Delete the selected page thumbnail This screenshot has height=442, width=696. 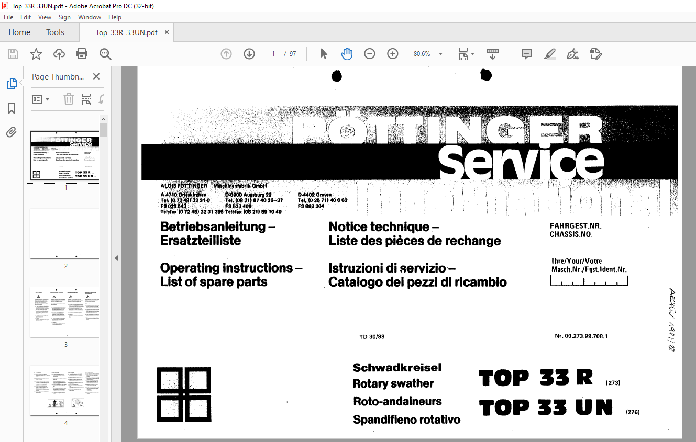coord(69,99)
